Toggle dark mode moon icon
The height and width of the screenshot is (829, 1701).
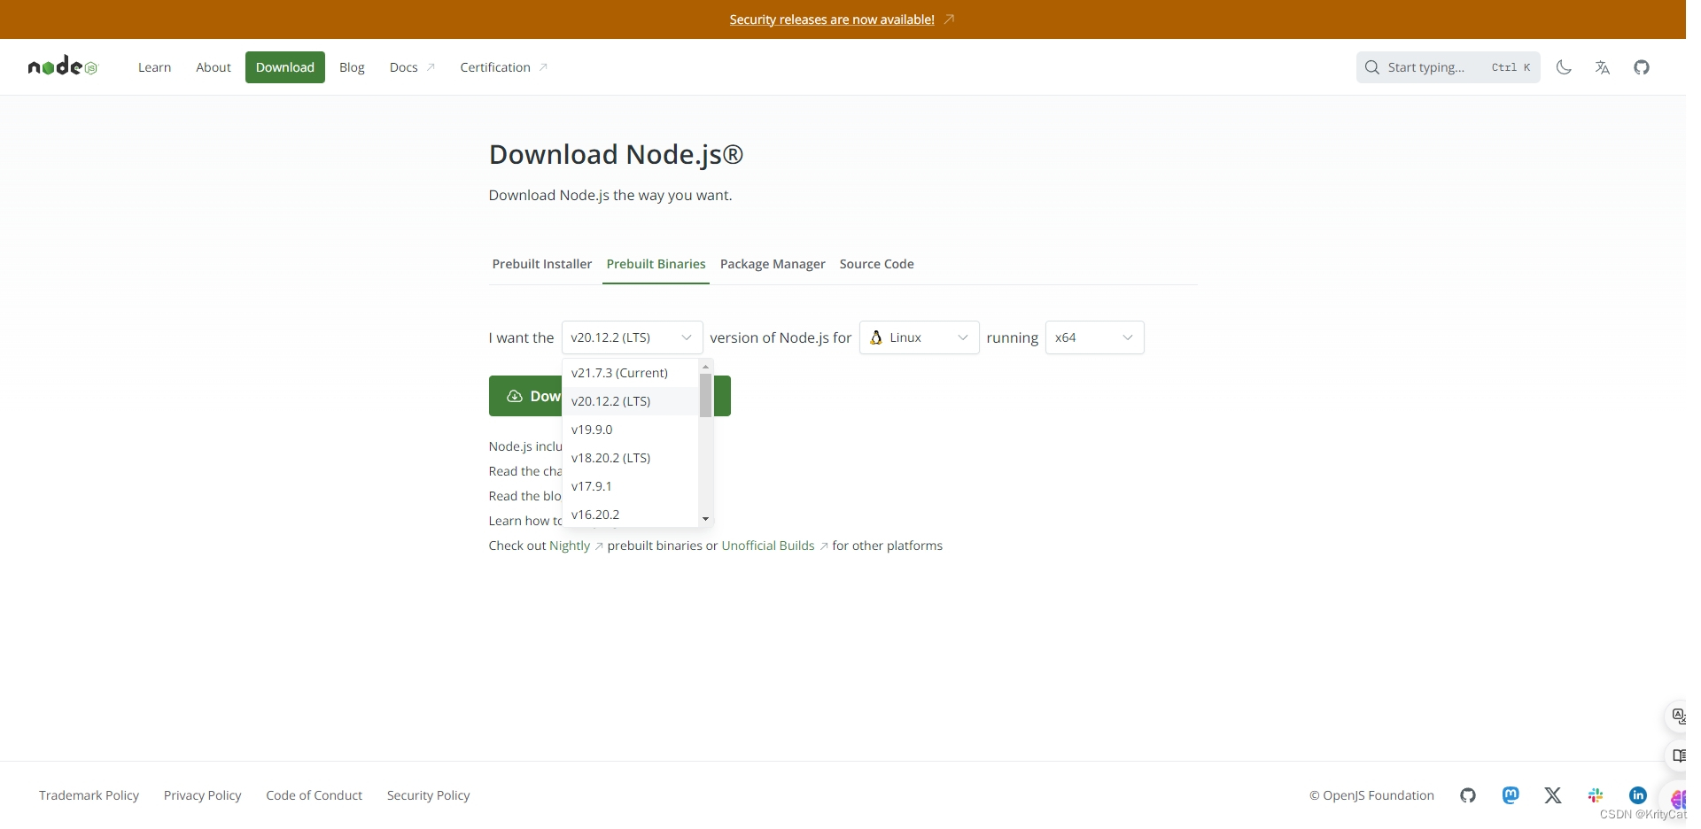click(1564, 67)
